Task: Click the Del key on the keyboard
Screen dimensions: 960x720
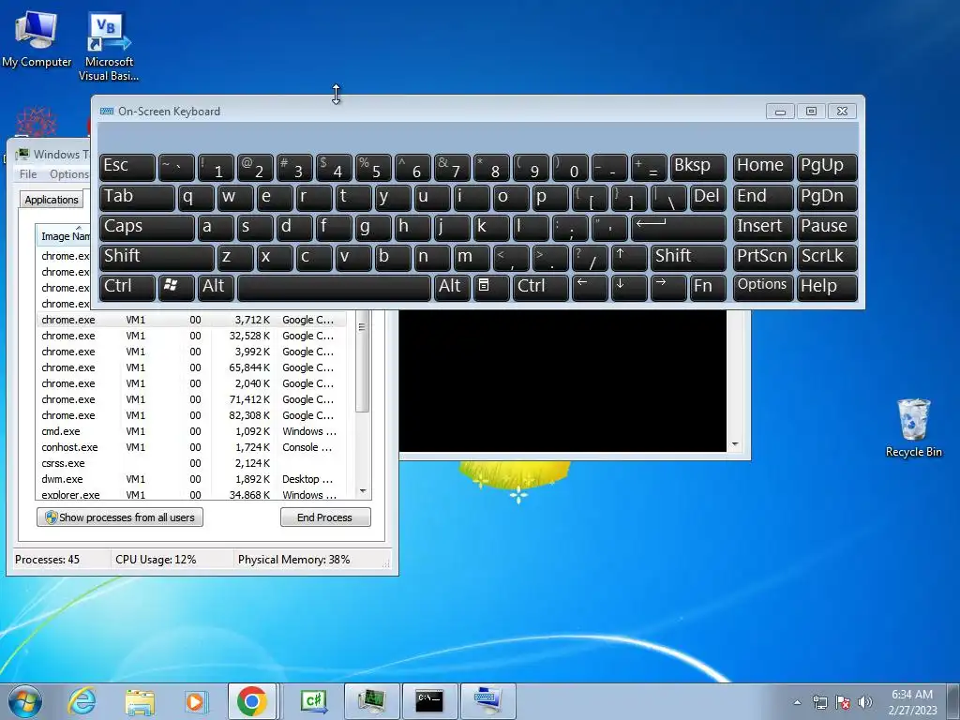Action: click(707, 197)
